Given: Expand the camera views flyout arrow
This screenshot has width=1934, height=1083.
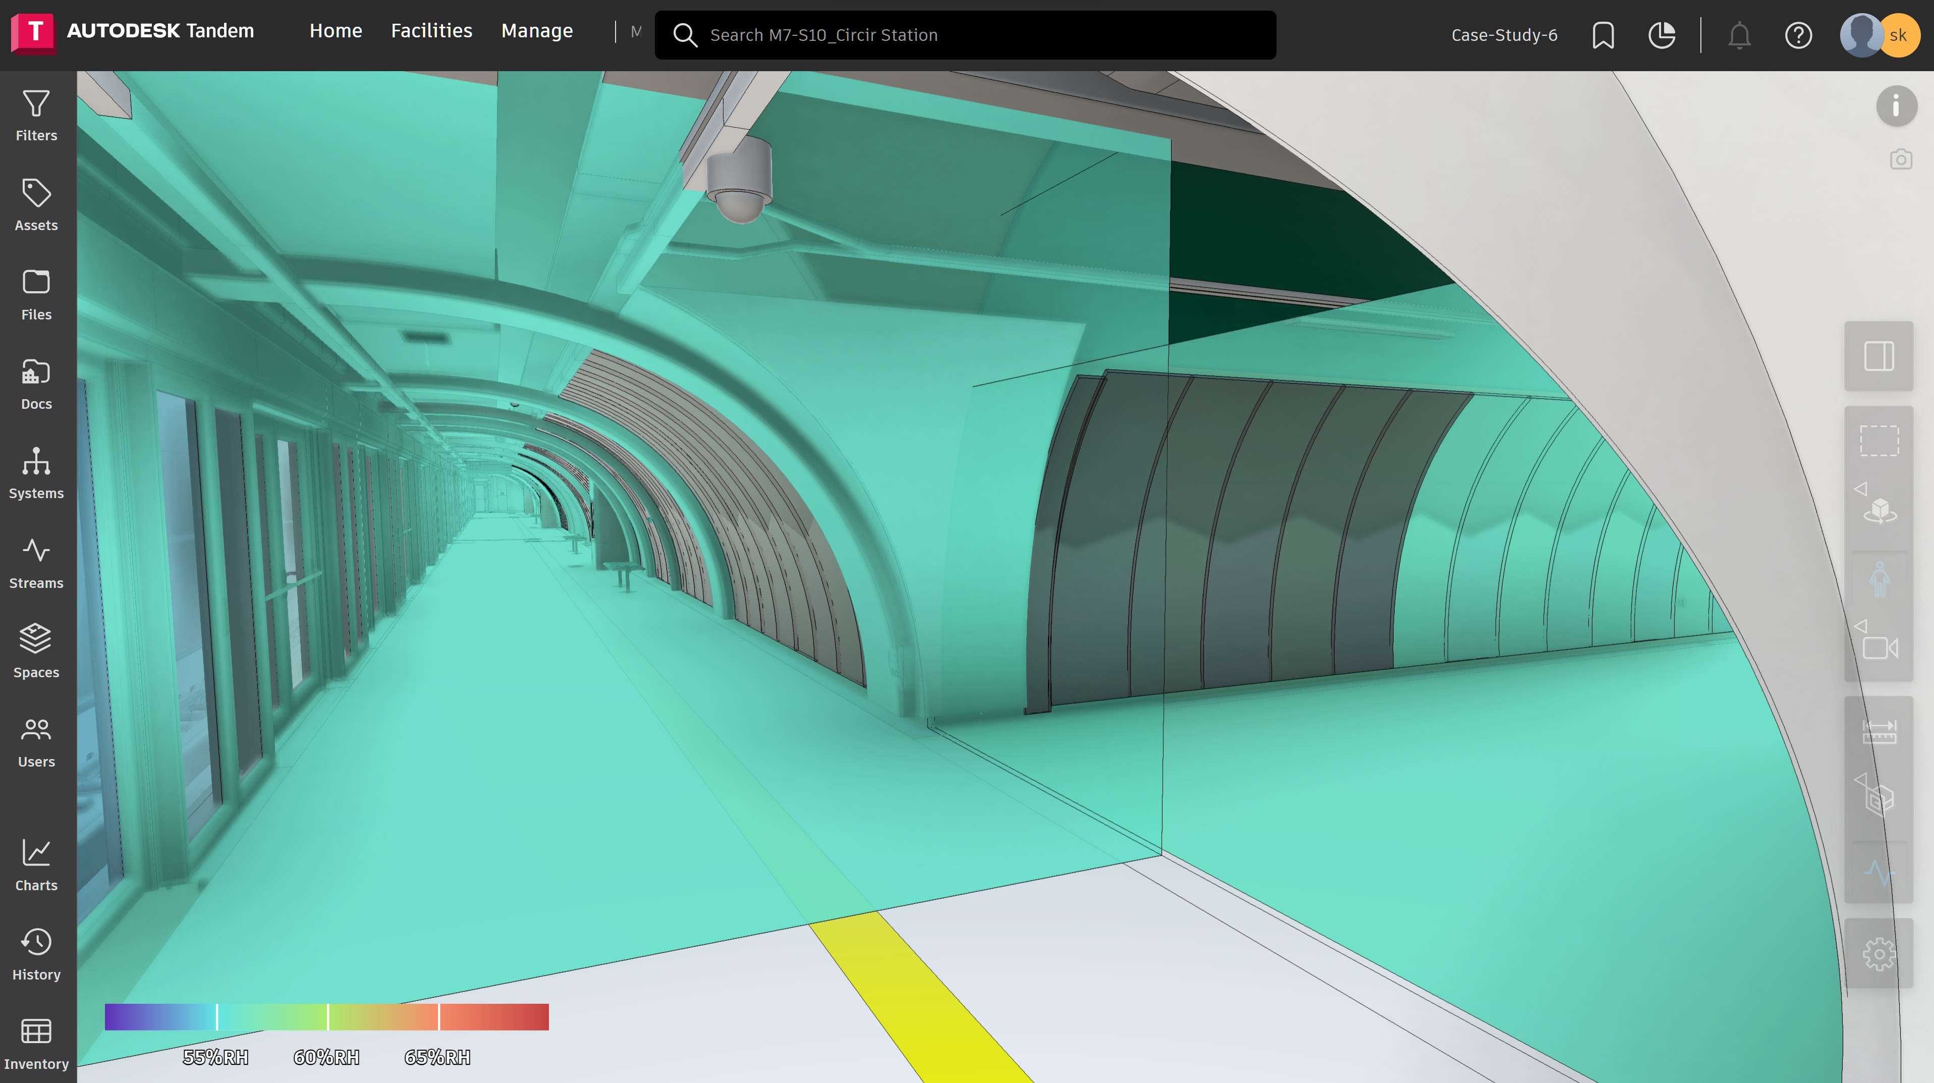Looking at the screenshot, I should [1860, 626].
